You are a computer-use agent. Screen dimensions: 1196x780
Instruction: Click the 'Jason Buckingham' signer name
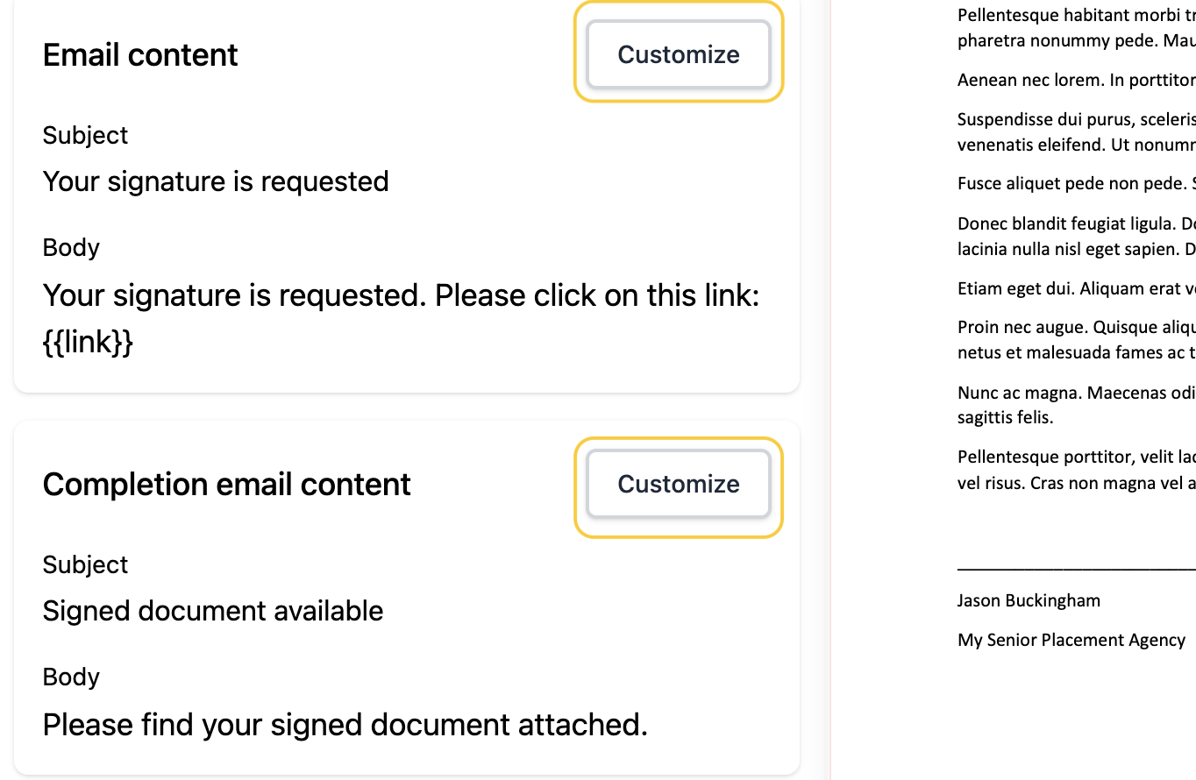pos(1029,600)
